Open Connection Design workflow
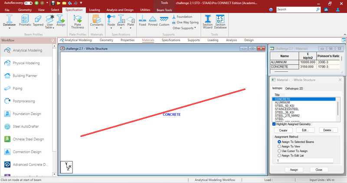The width and height of the screenshot is (347, 183). coord(26,152)
